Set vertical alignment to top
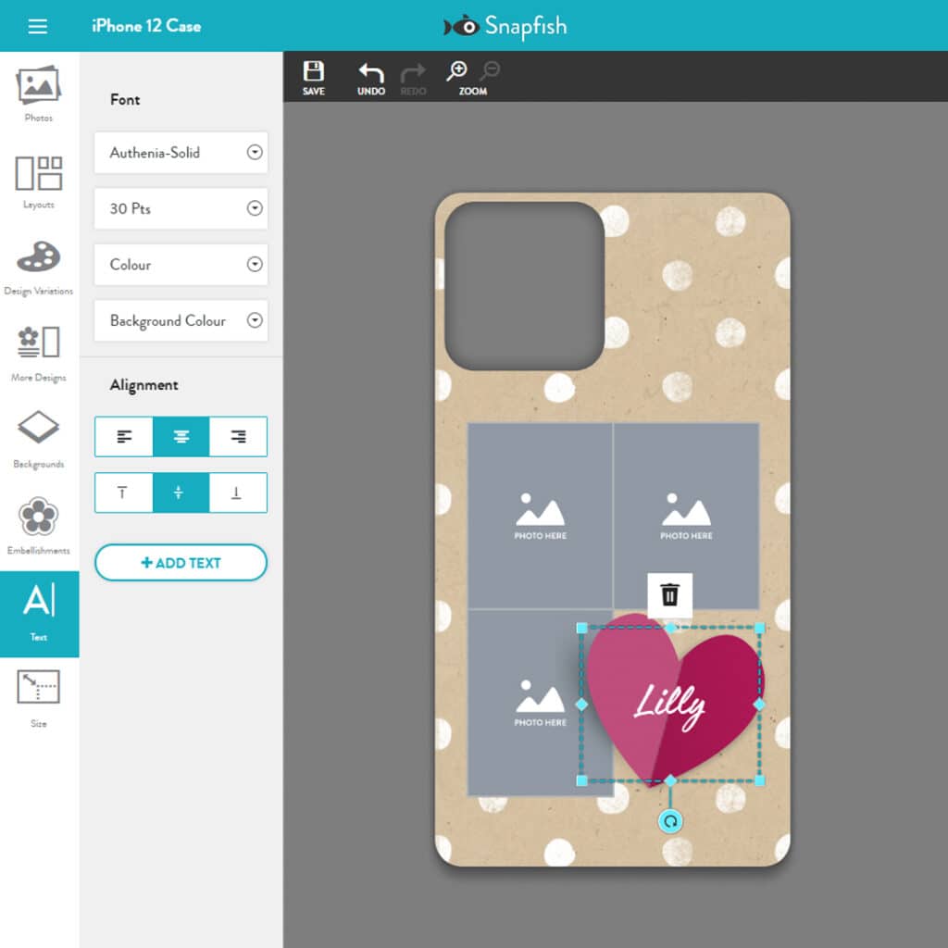The width and height of the screenshot is (948, 948). point(123,493)
